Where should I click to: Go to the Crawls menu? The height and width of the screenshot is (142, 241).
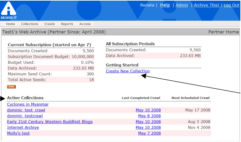point(50,24)
